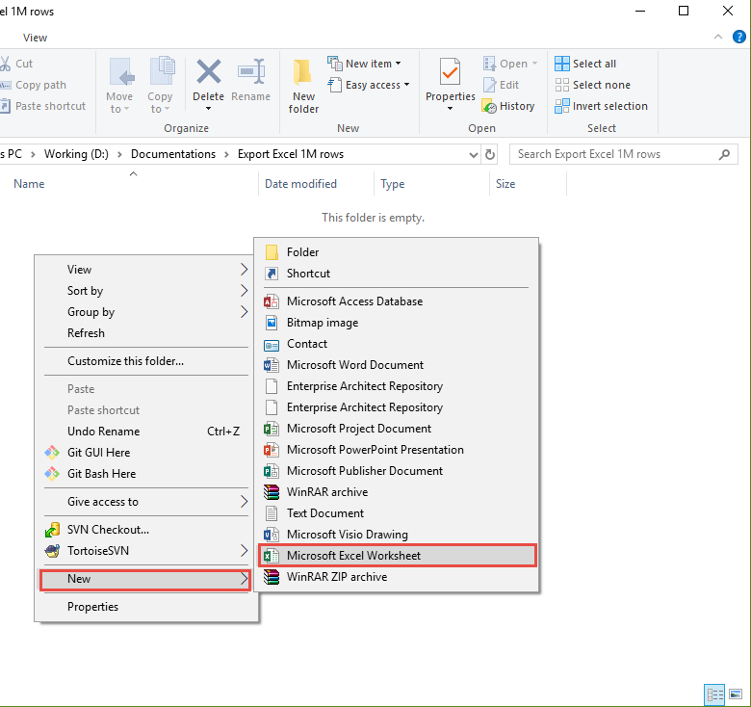The width and height of the screenshot is (751, 707).
Task: Choose Select all in the ribbon
Action: coord(585,64)
